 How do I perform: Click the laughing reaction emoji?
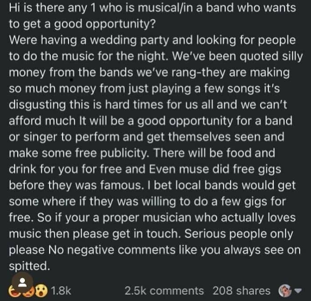(15, 291)
